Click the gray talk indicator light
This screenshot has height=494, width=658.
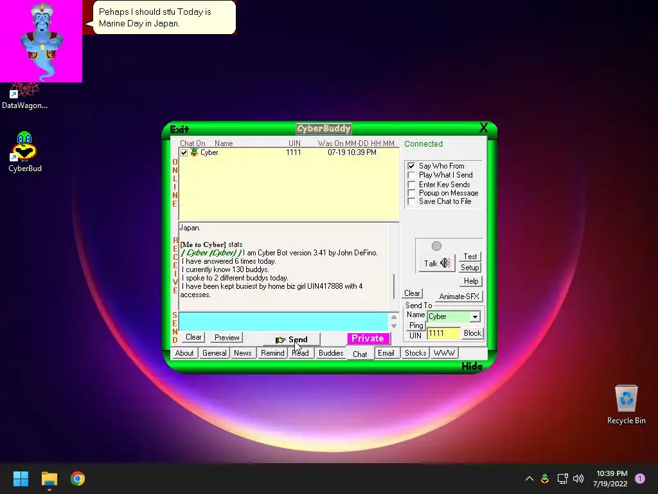(x=436, y=246)
